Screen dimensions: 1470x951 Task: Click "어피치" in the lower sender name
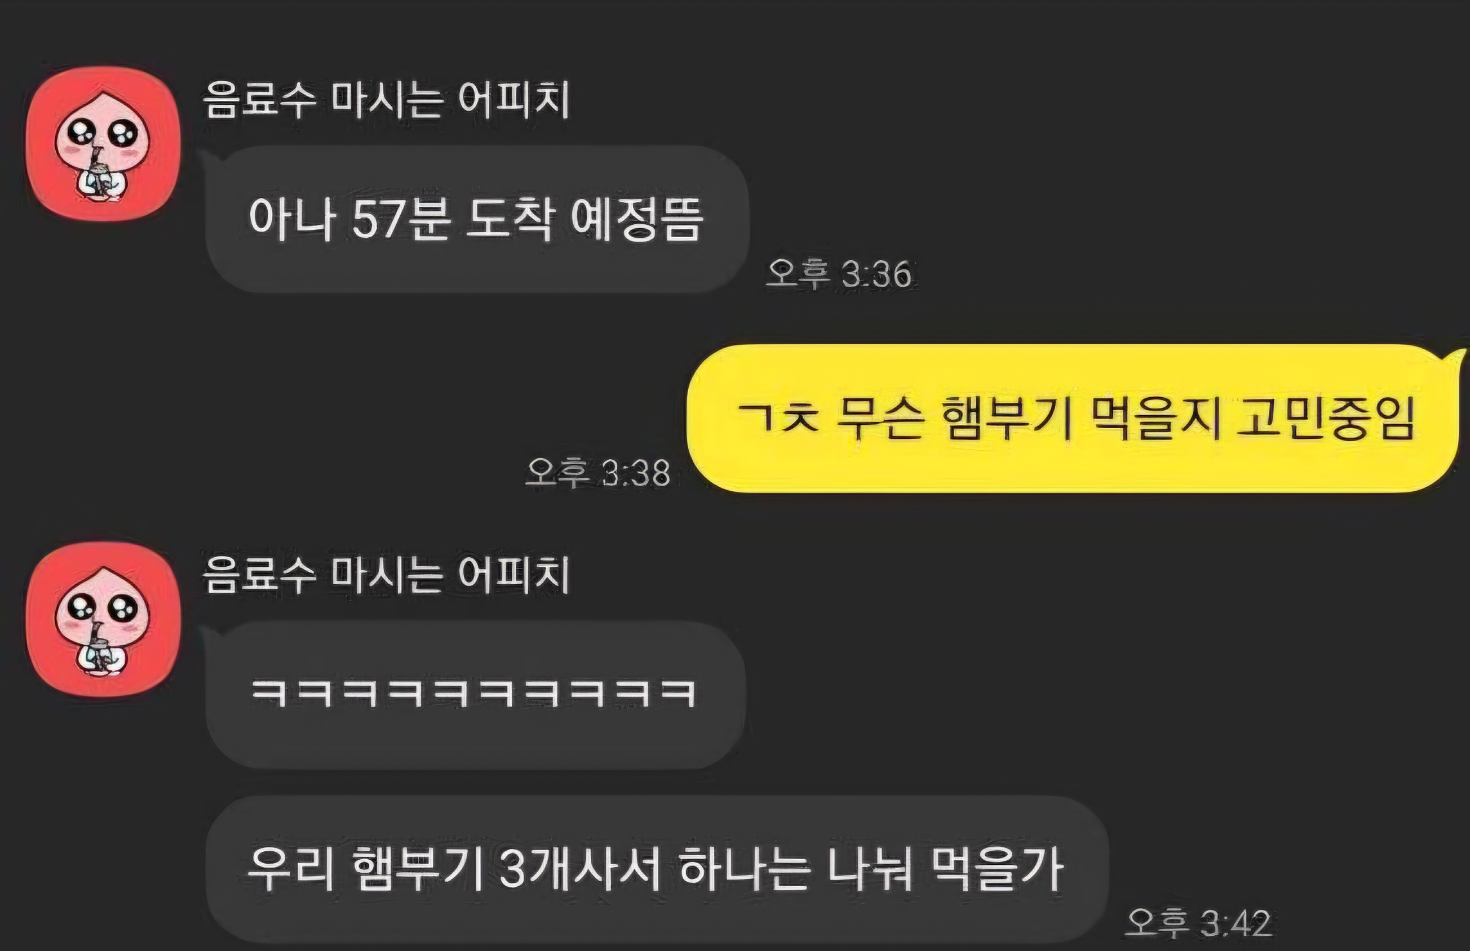point(513,575)
